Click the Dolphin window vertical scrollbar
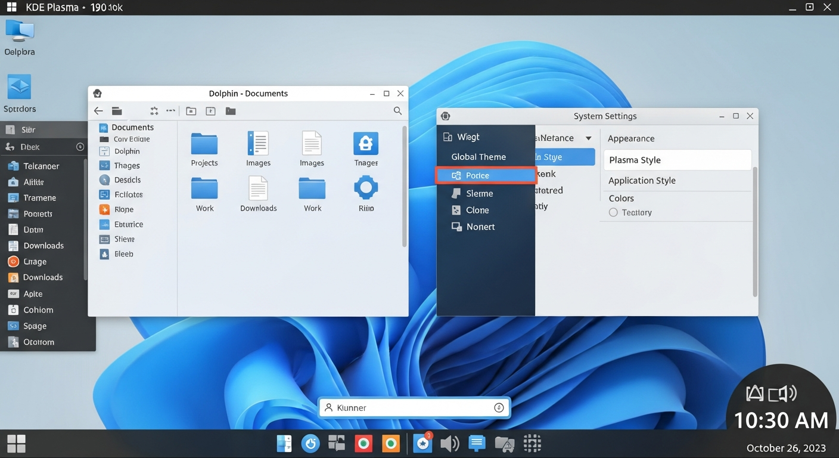This screenshot has width=839, height=458. [x=405, y=185]
